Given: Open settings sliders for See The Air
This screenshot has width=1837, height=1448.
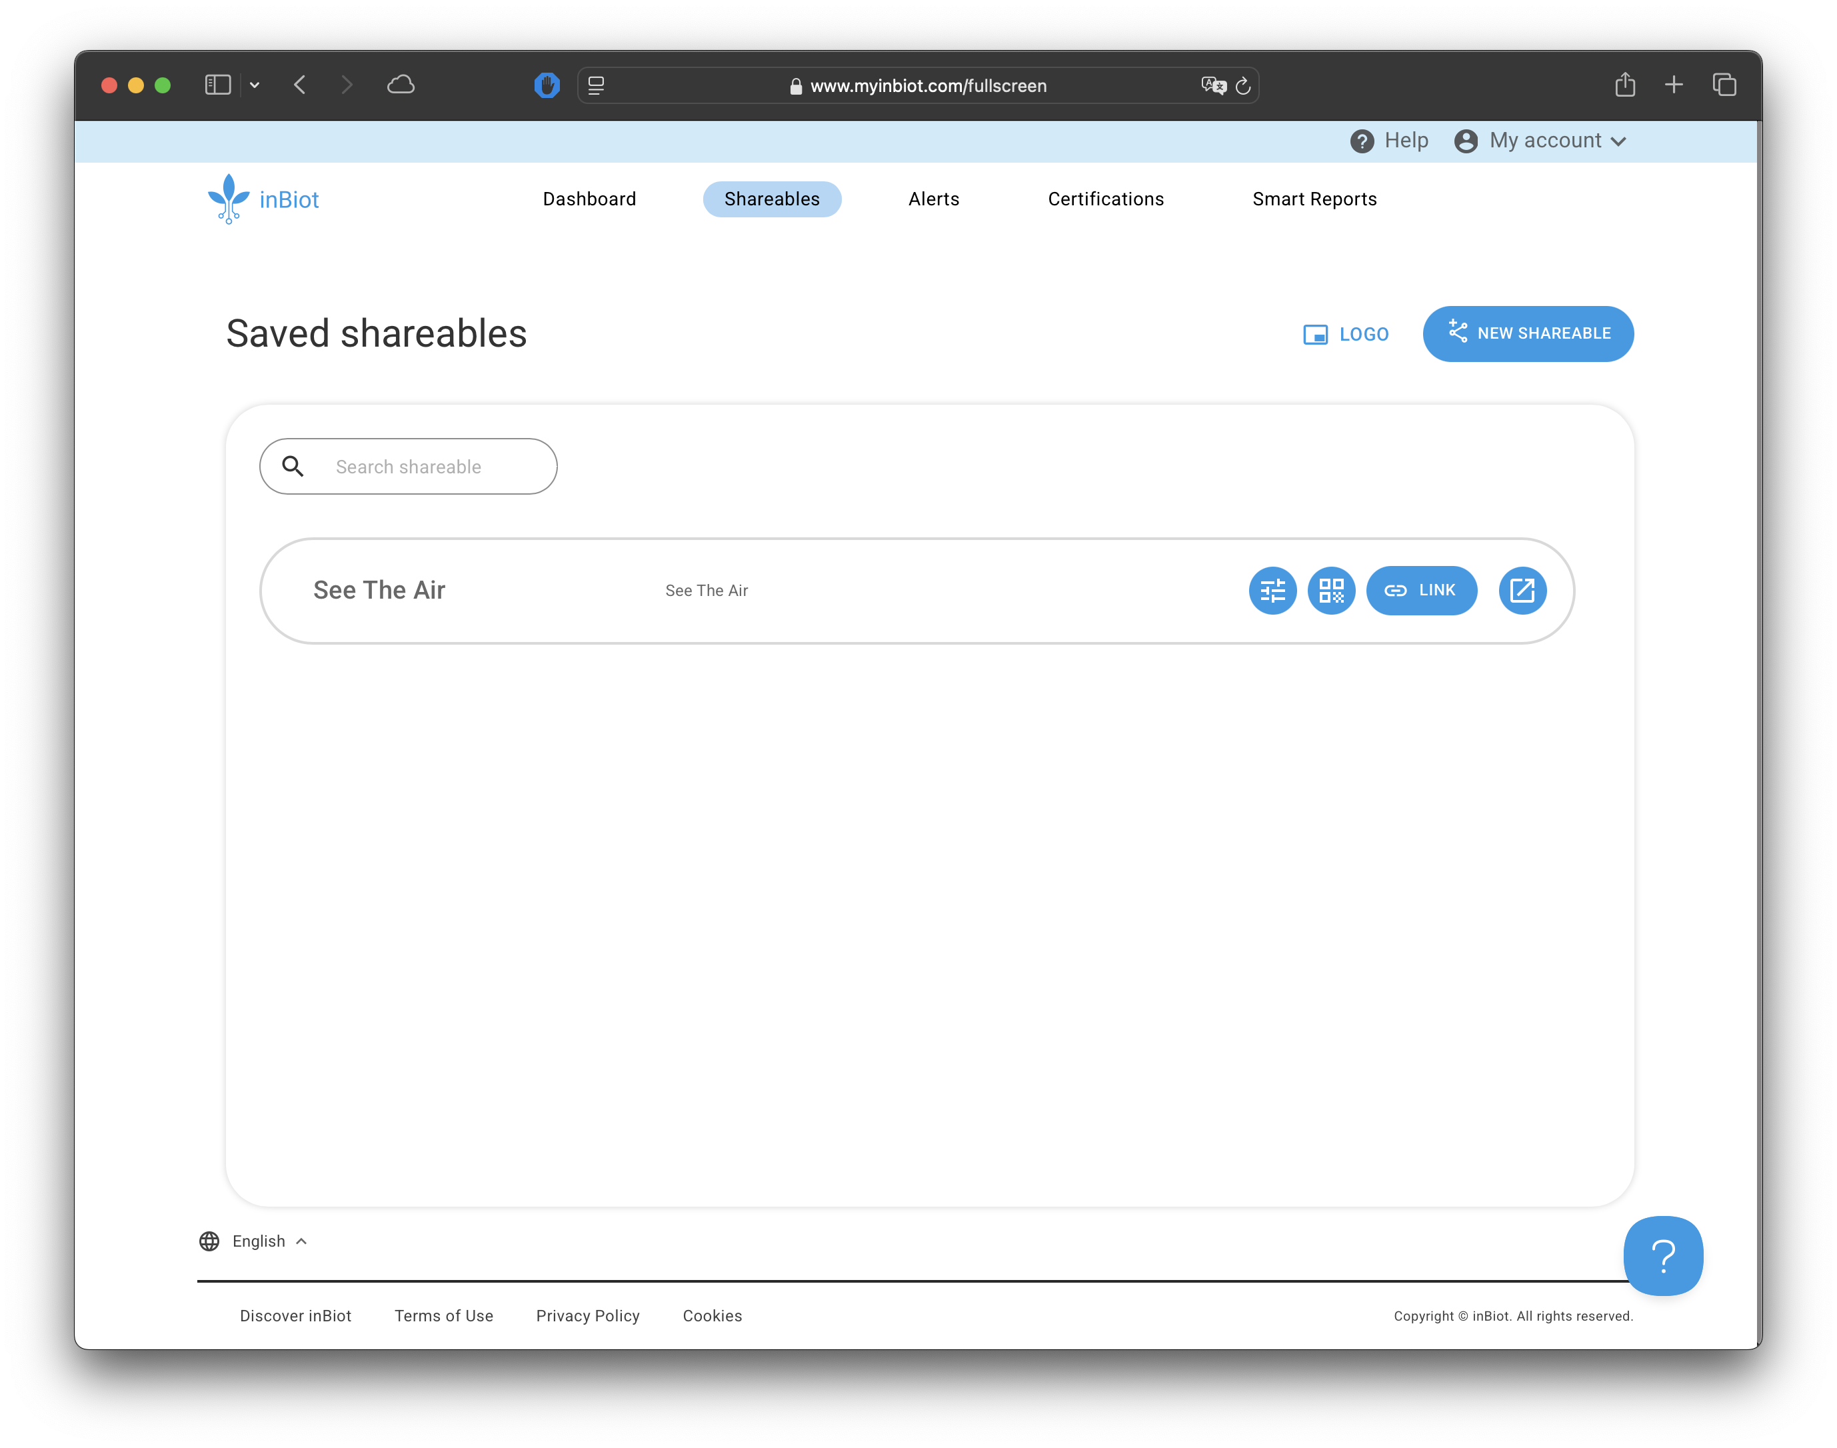Looking at the screenshot, I should click(1272, 590).
